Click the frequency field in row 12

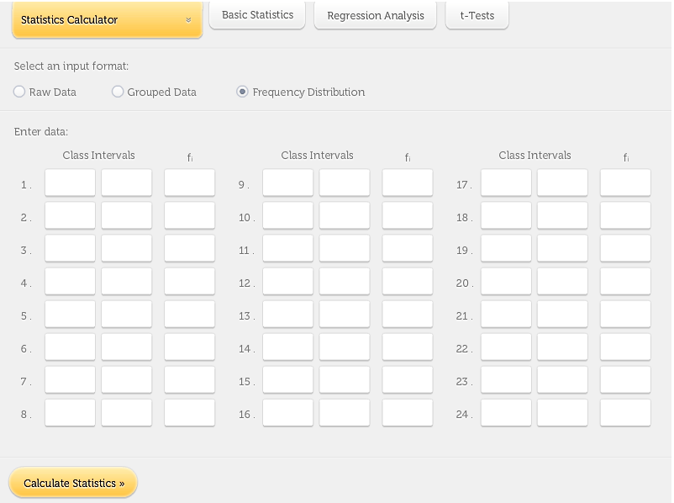pos(407,282)
